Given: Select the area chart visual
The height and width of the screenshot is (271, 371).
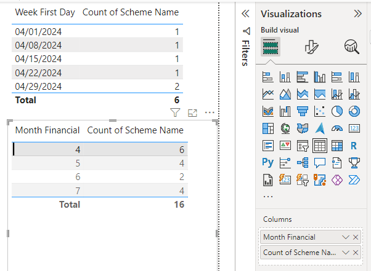Looking at the screenshot, I should point(285,94).
